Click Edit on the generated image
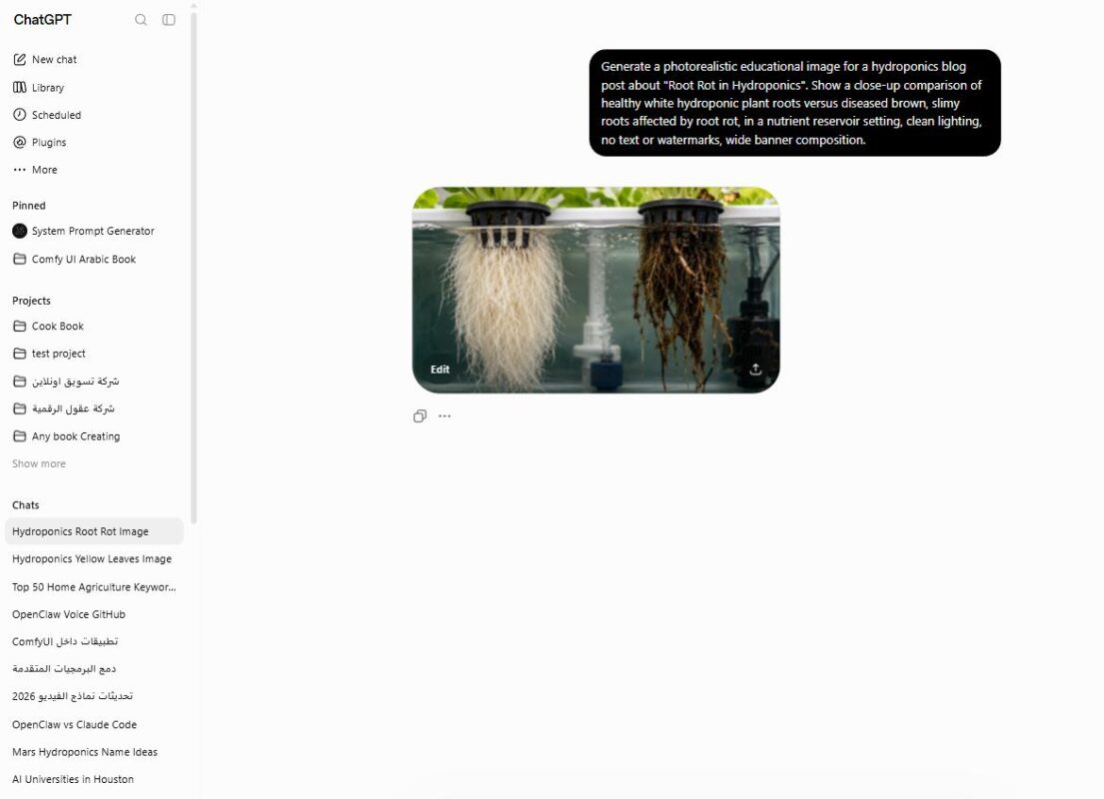 pyautogui.click(x=440, y=370)
